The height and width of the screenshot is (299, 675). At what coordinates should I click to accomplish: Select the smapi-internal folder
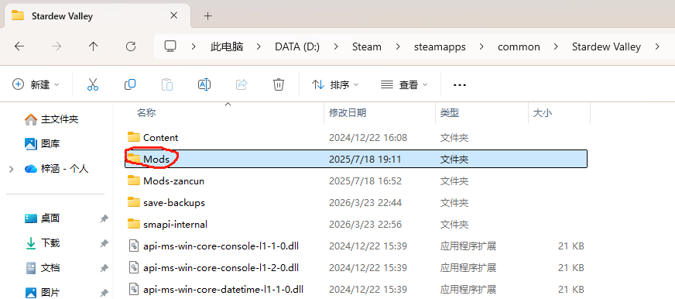[x=356, y=225]
